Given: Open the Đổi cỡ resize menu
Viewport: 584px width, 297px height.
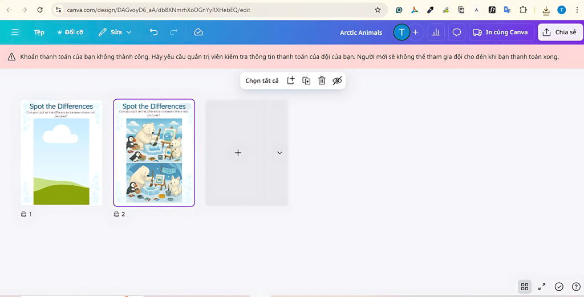Looking at the screenshot, I should pyautogui.click(x=70, y=32).
